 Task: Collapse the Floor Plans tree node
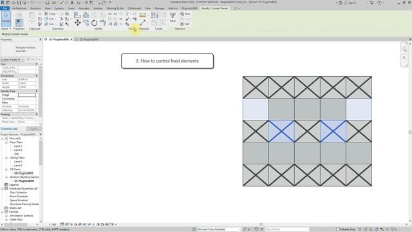coord(6,142)
